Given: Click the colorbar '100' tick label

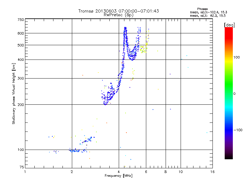Looking at the screenshot, I should coord(237,57).
